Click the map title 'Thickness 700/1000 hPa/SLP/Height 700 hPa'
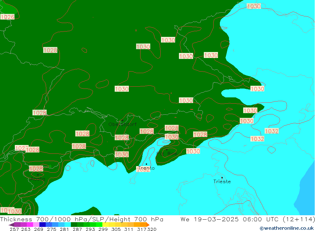The height and width of the screenshot is (231, 315). [82, 219]
